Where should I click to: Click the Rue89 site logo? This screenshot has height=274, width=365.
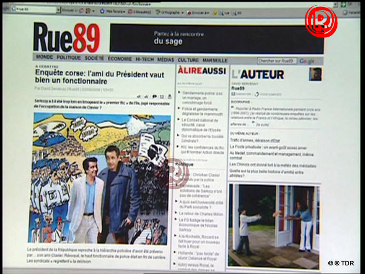click(x=67, y=38)
